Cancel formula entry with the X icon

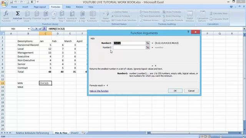37,29
